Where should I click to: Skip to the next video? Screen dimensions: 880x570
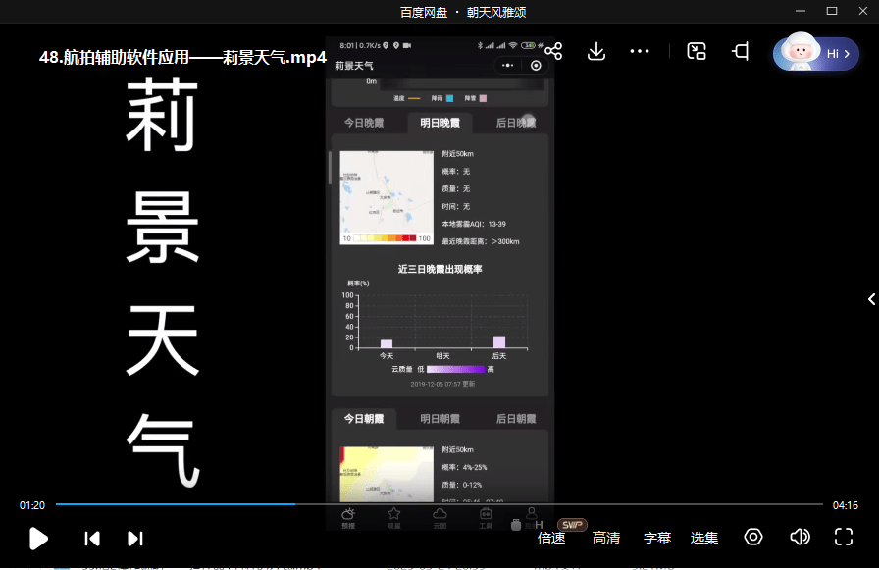pos(135,539)
